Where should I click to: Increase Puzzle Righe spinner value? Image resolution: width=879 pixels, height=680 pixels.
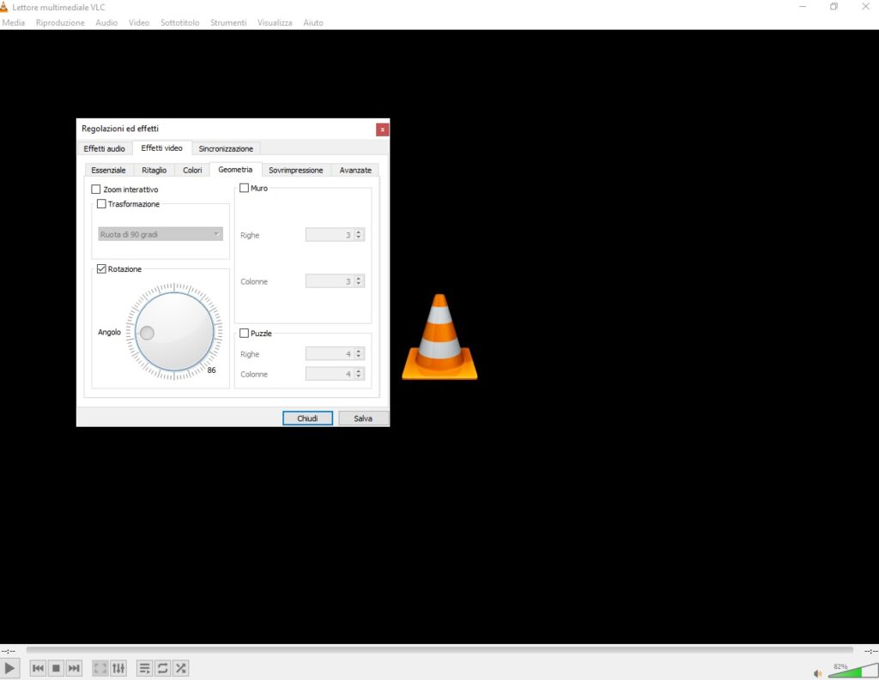coord(359,352)
